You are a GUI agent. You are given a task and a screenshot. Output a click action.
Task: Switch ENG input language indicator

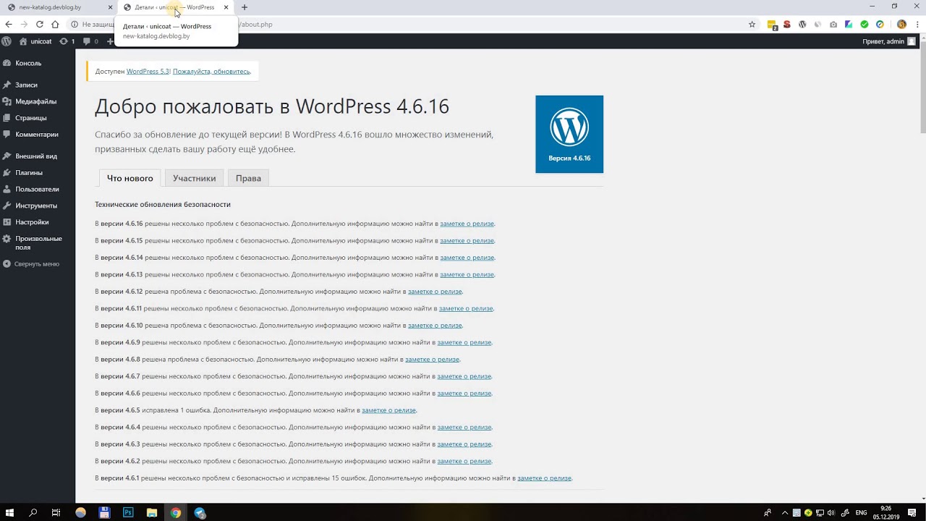861,512
